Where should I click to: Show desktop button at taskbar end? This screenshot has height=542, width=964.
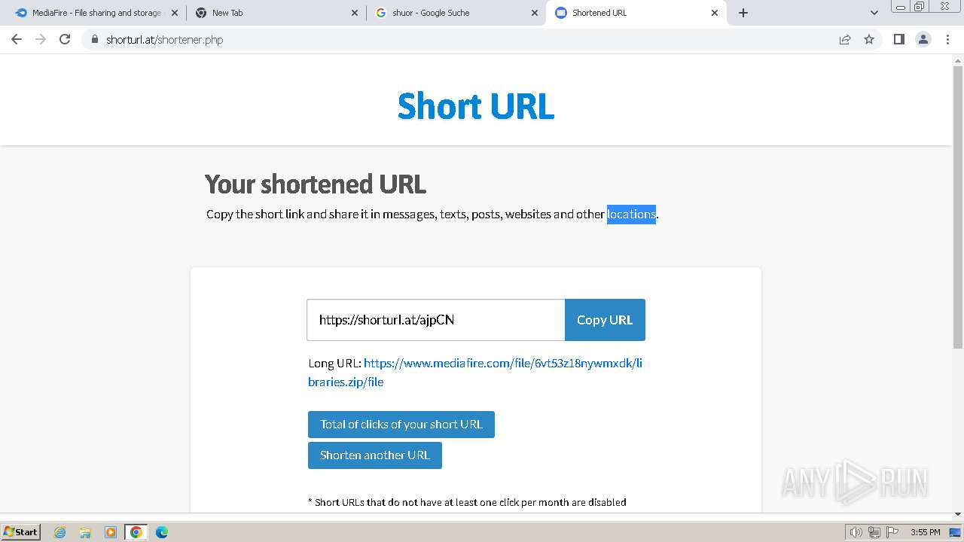click(956, 532)
